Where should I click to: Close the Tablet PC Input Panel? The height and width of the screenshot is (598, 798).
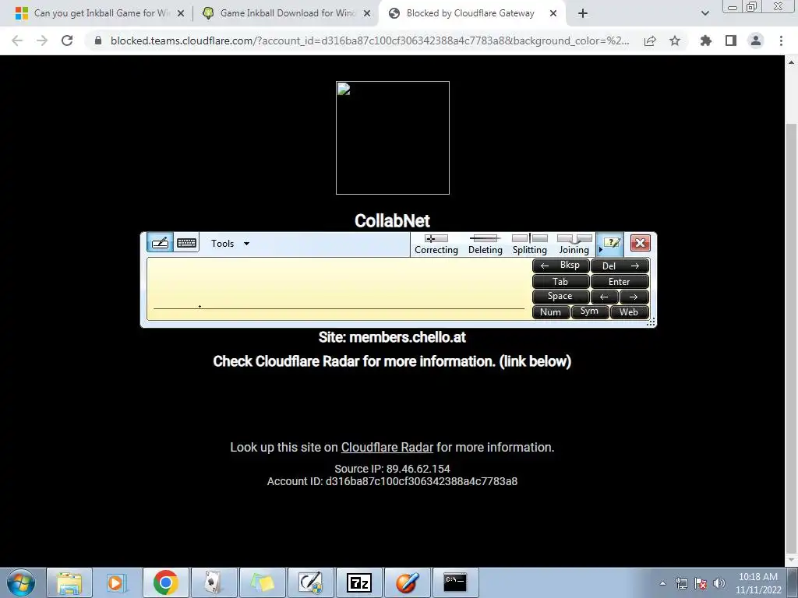pos(641,243)
